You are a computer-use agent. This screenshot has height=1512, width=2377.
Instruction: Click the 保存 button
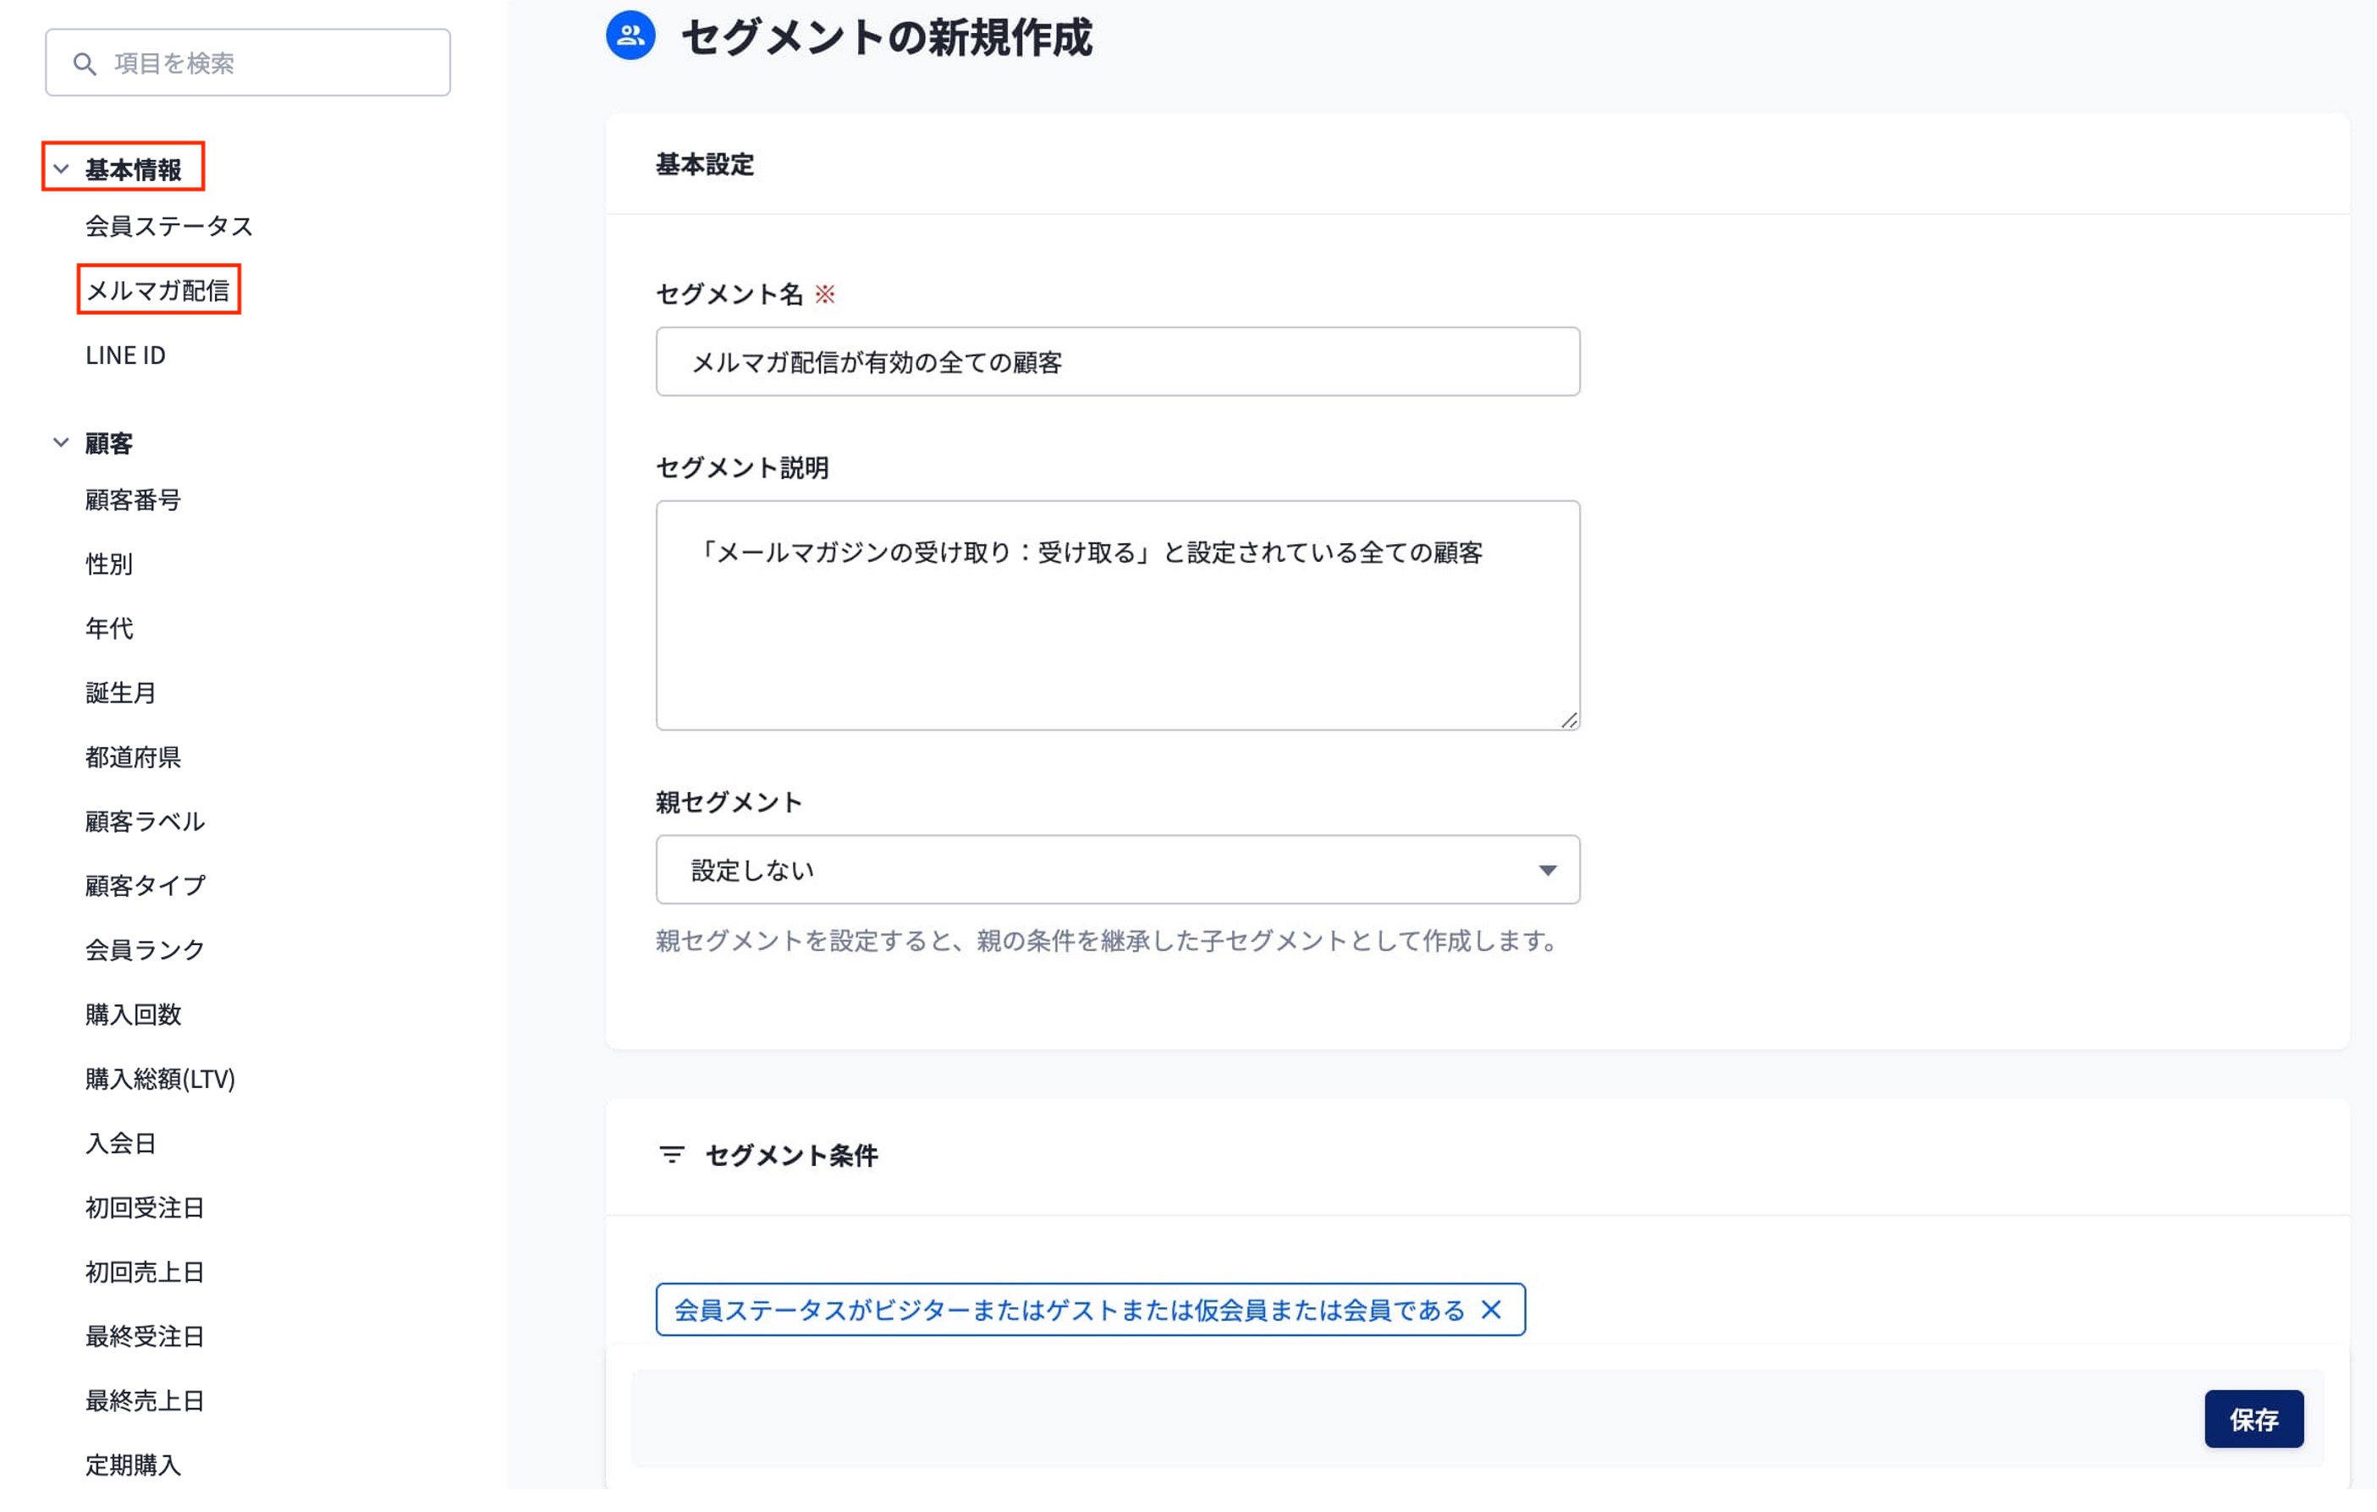(2253, 1418)
